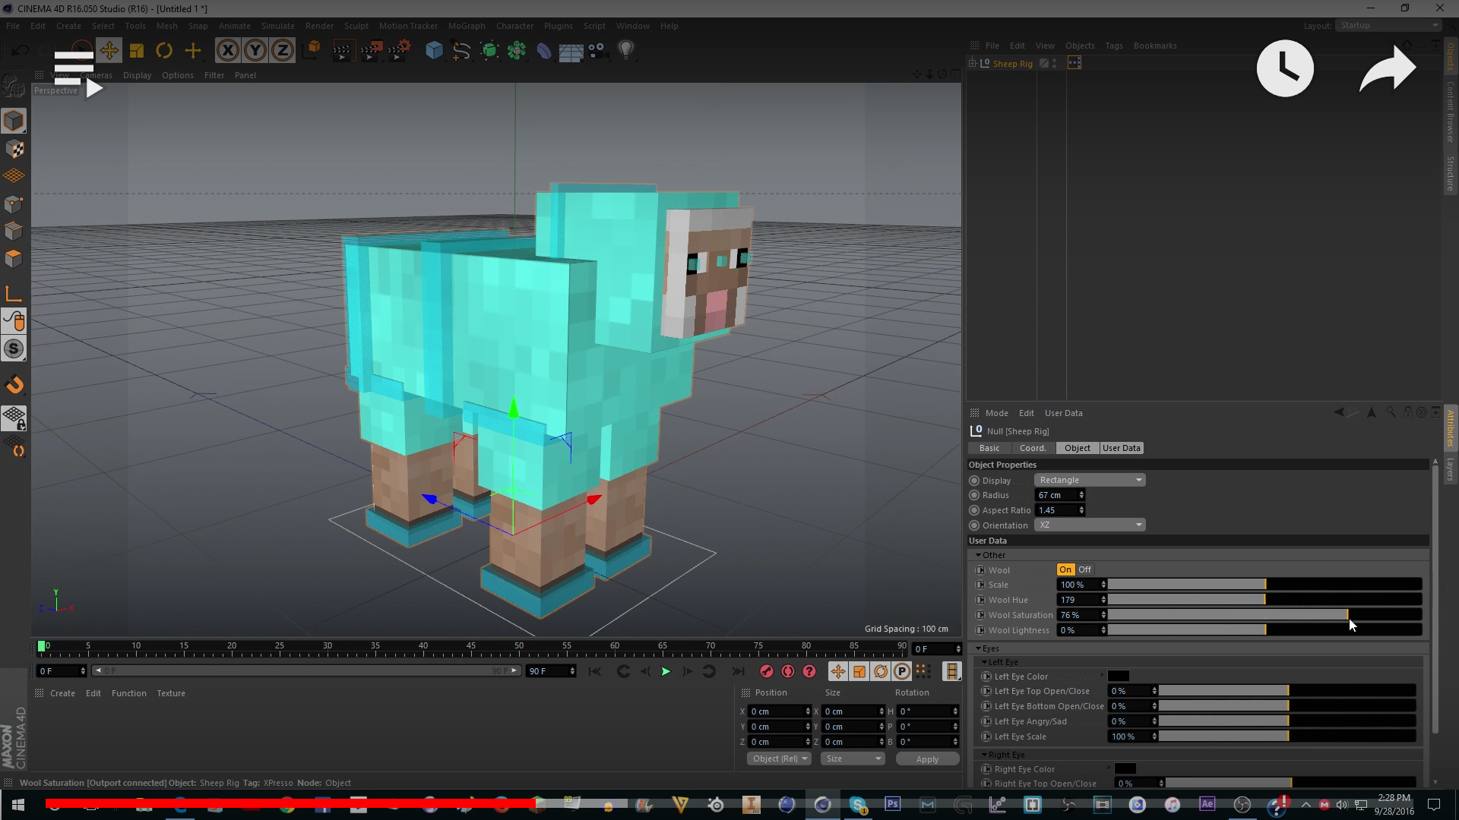Open Edit Render Settings icon

point(398,51)
